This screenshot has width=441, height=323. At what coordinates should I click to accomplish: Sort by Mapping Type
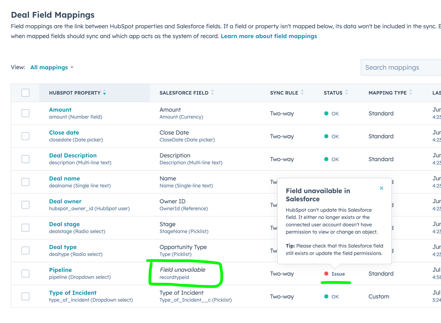[410, 93]
